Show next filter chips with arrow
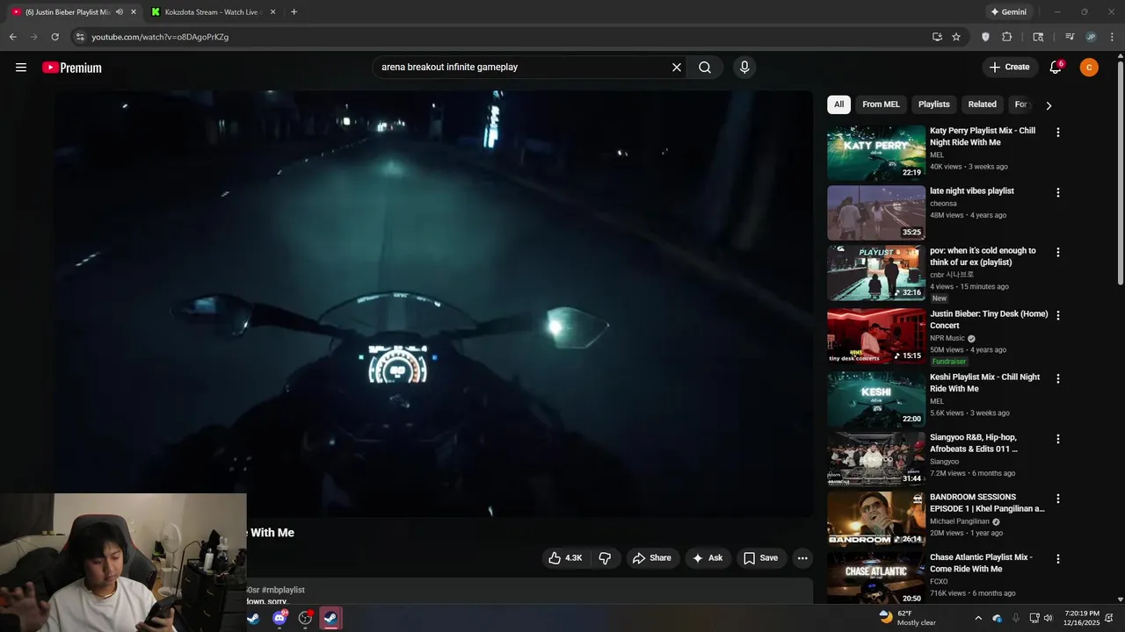The image size is (1125, 632). (1048, 105)
